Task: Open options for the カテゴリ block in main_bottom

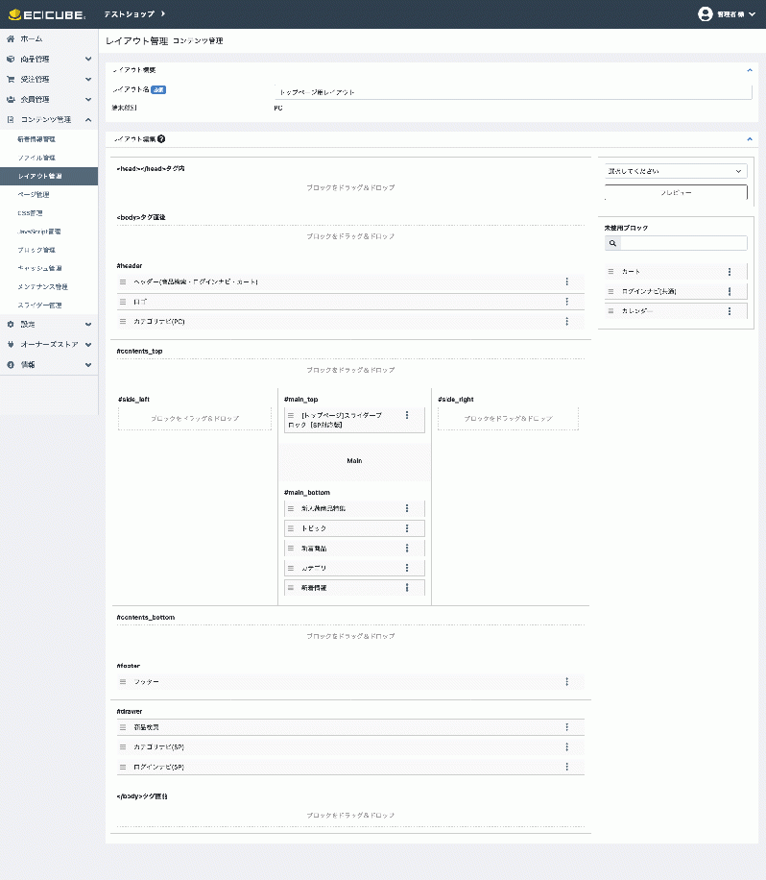Action: (407, 568)
